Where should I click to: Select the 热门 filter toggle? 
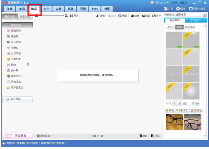click(x=170, y=27)
